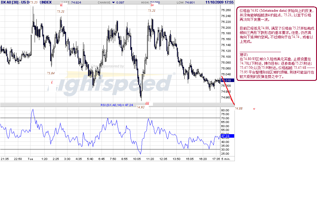The width and height of the screenshot is (317, 208).
Task: Click the LAST: 74.924 header value
Action: click(71, 2)
